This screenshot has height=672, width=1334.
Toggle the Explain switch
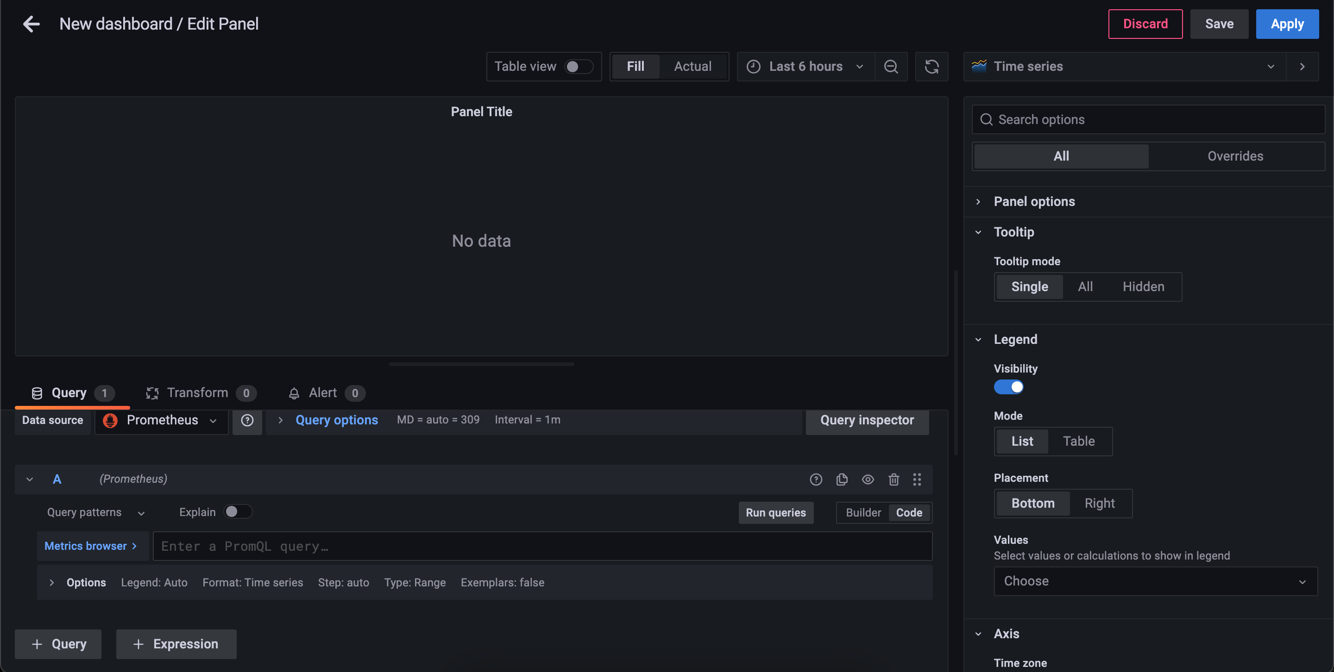tap(238, 511)
